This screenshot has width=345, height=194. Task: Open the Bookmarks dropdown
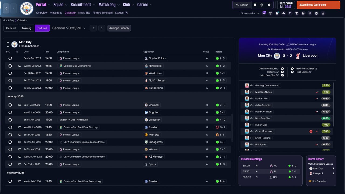250,13
